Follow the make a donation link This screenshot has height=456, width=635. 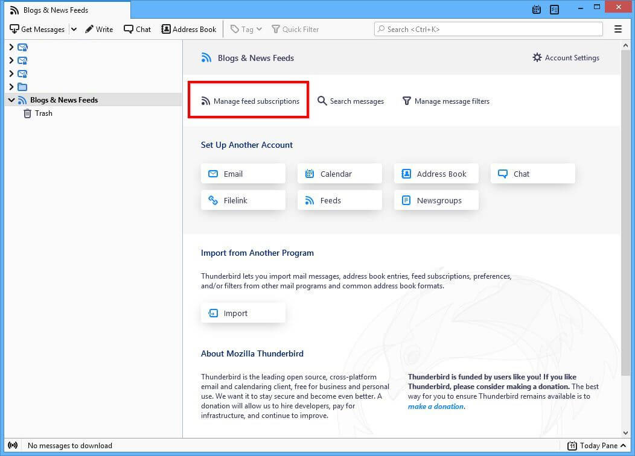[x=436, y=406]
